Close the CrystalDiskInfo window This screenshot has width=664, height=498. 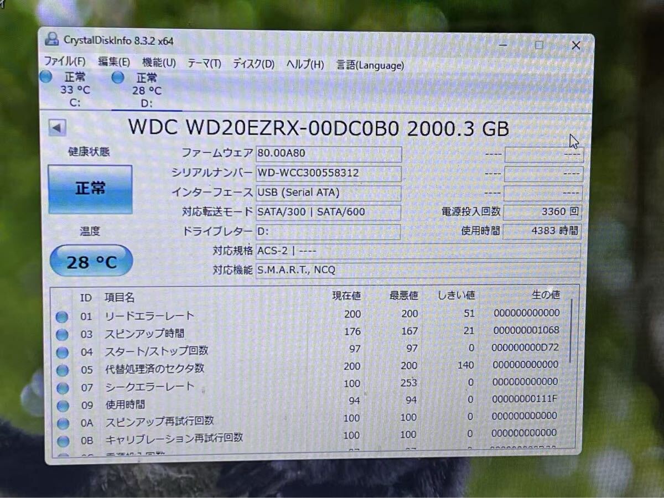(576, 45)
